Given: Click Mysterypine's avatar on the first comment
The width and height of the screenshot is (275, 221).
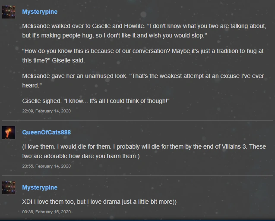Looking at the screenshot, I should coord(9,12).
